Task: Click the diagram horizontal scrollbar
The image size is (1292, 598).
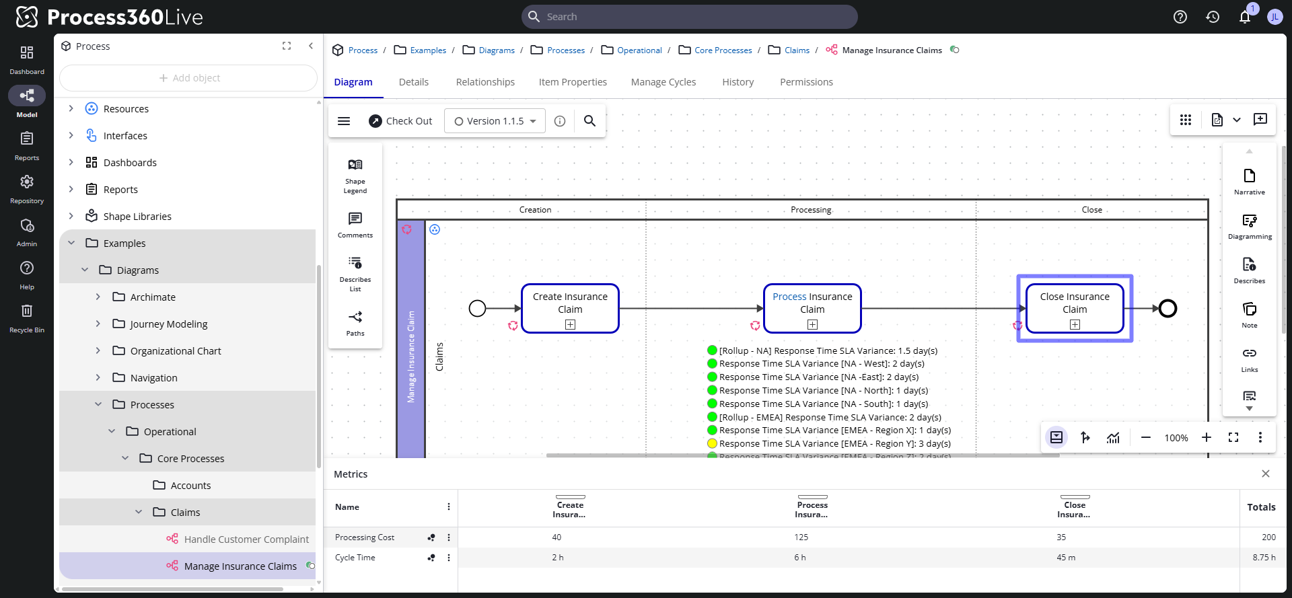Action: pyautogui.click(x=803, y=455)
